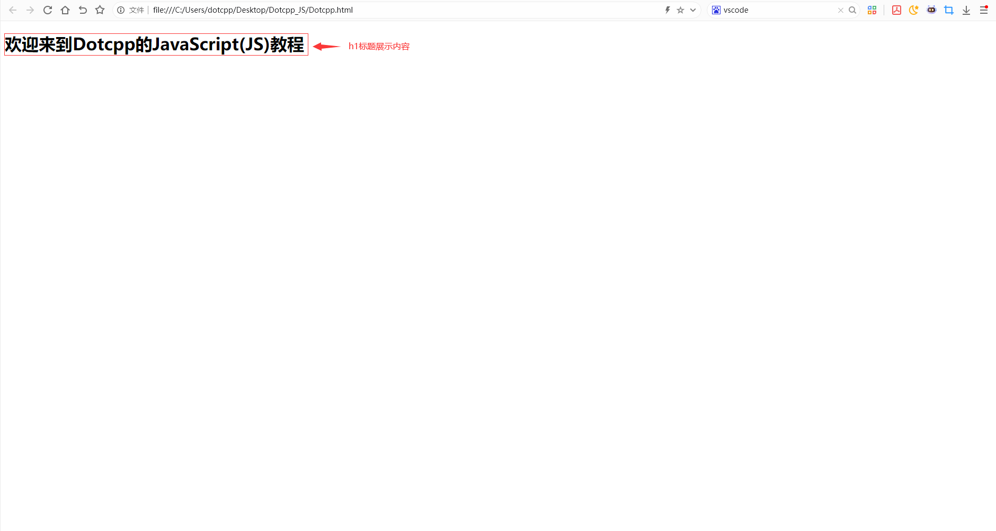Bookmark this page with address bar star
The height and width of the screenshot is (531, 996).
tap(680, 10)
